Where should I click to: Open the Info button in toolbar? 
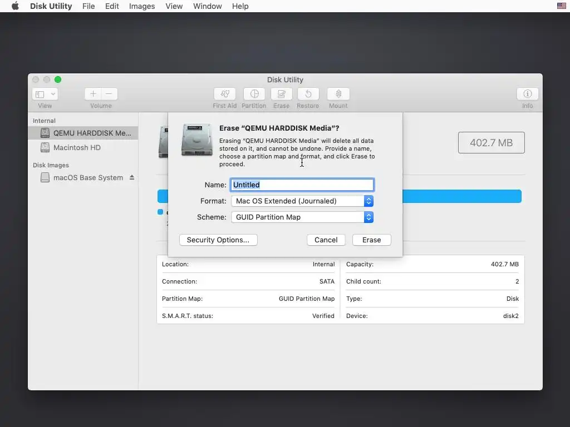(x=527, y=94)
